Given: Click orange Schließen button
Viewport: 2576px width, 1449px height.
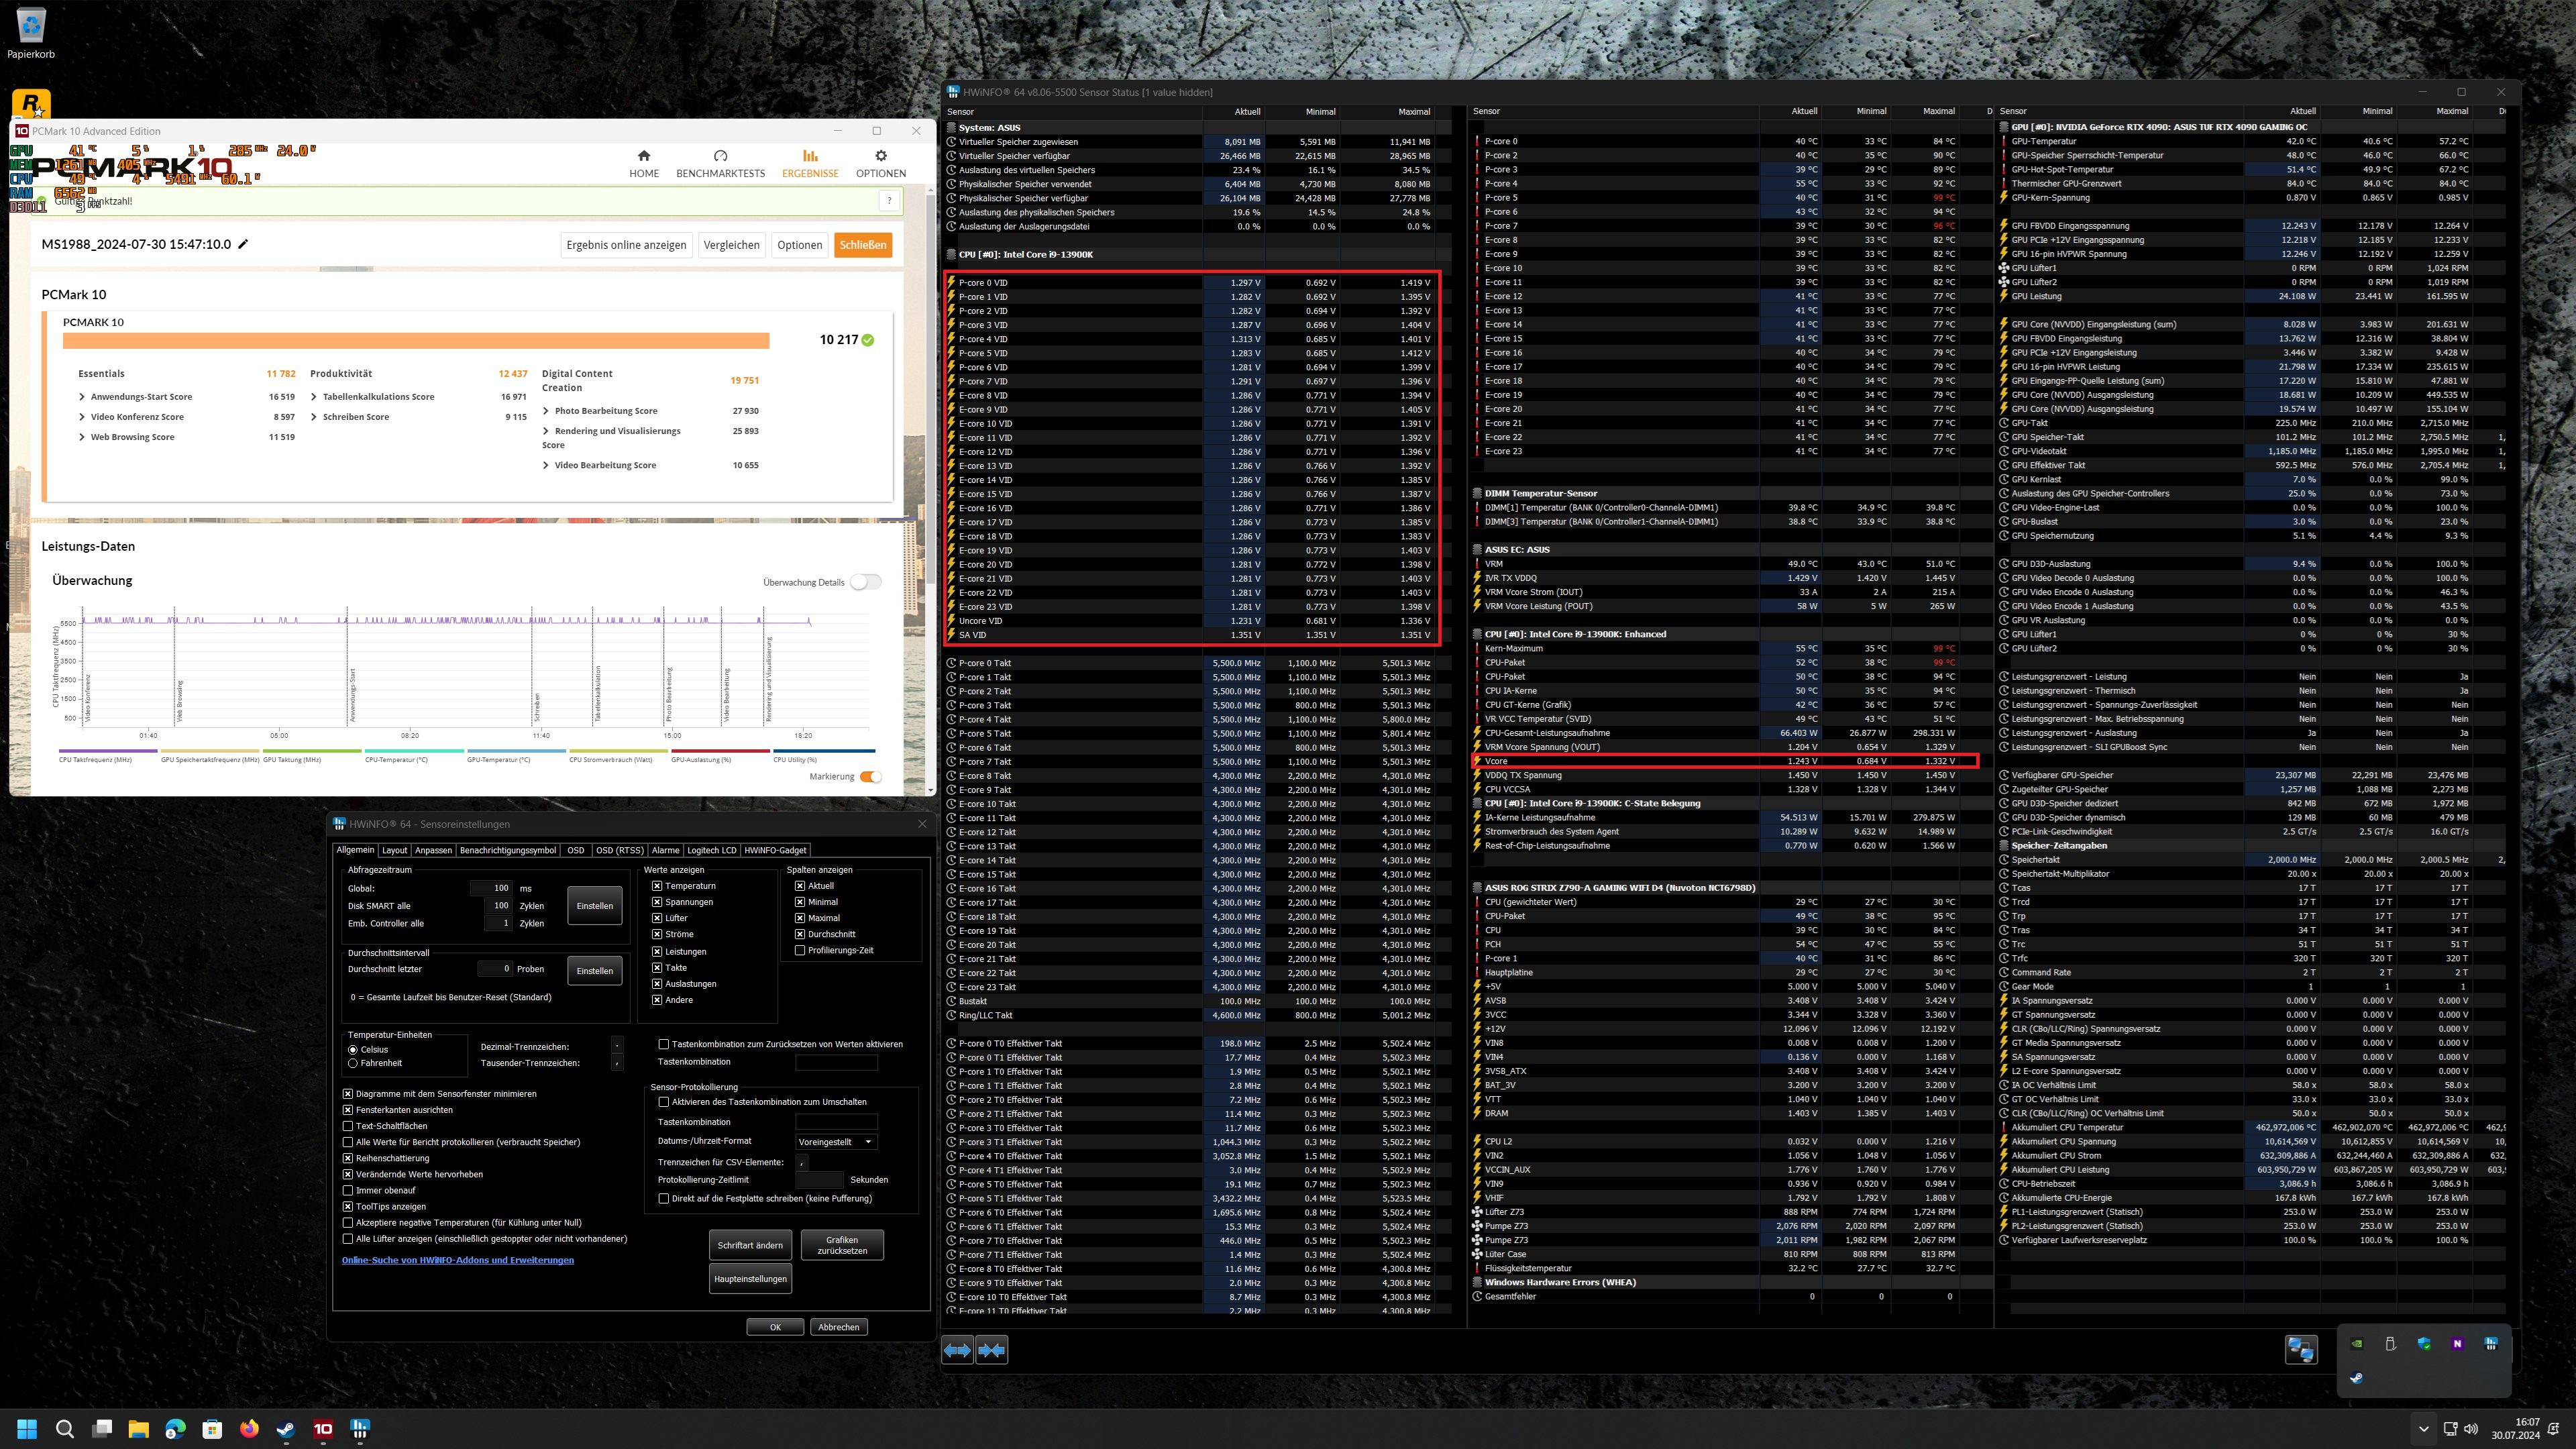Looking at the screenshot, I should tap(863, 245).
